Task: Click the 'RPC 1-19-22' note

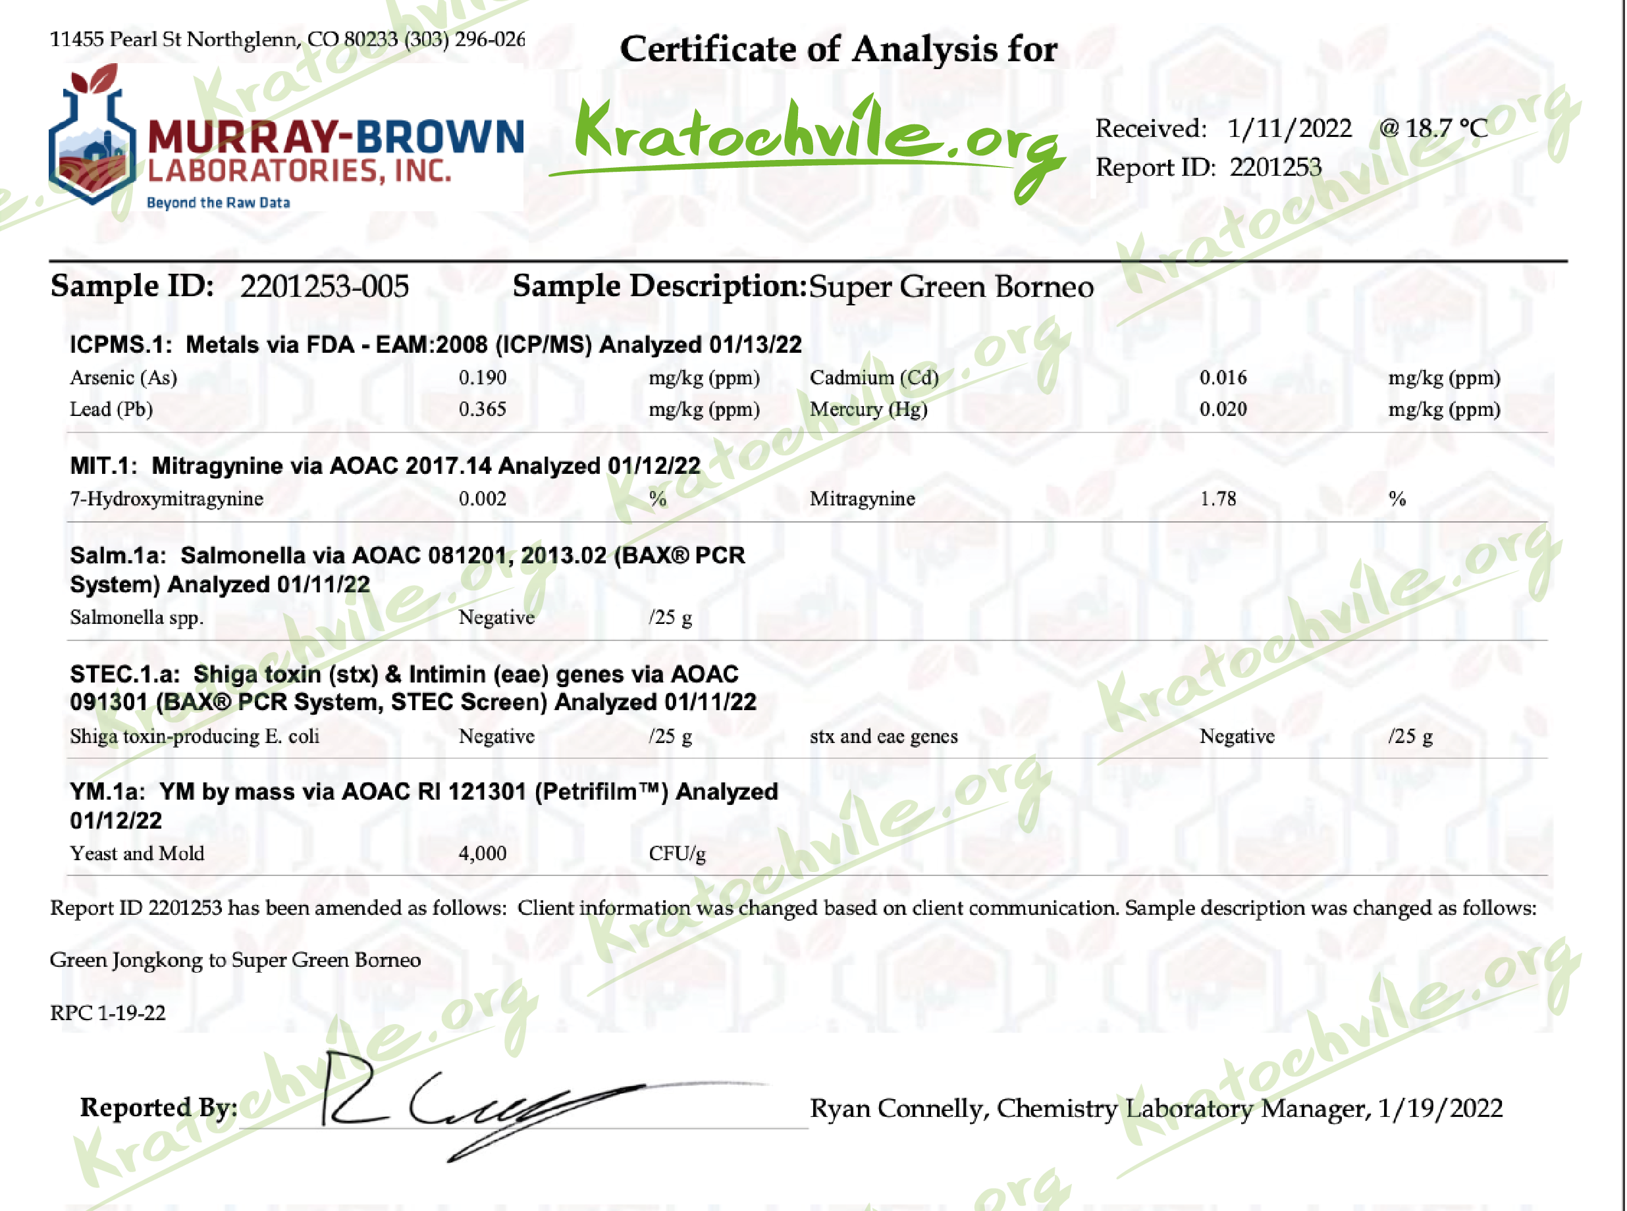Action: (108, 1013)
